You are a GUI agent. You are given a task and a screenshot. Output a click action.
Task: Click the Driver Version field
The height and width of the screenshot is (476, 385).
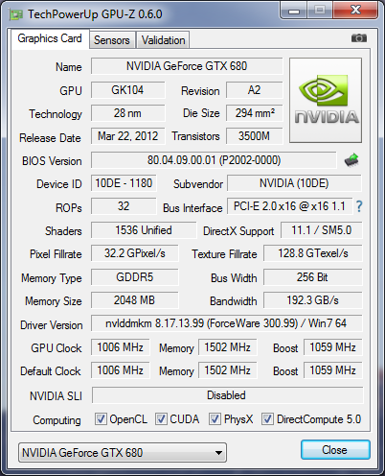coord(227,323)
